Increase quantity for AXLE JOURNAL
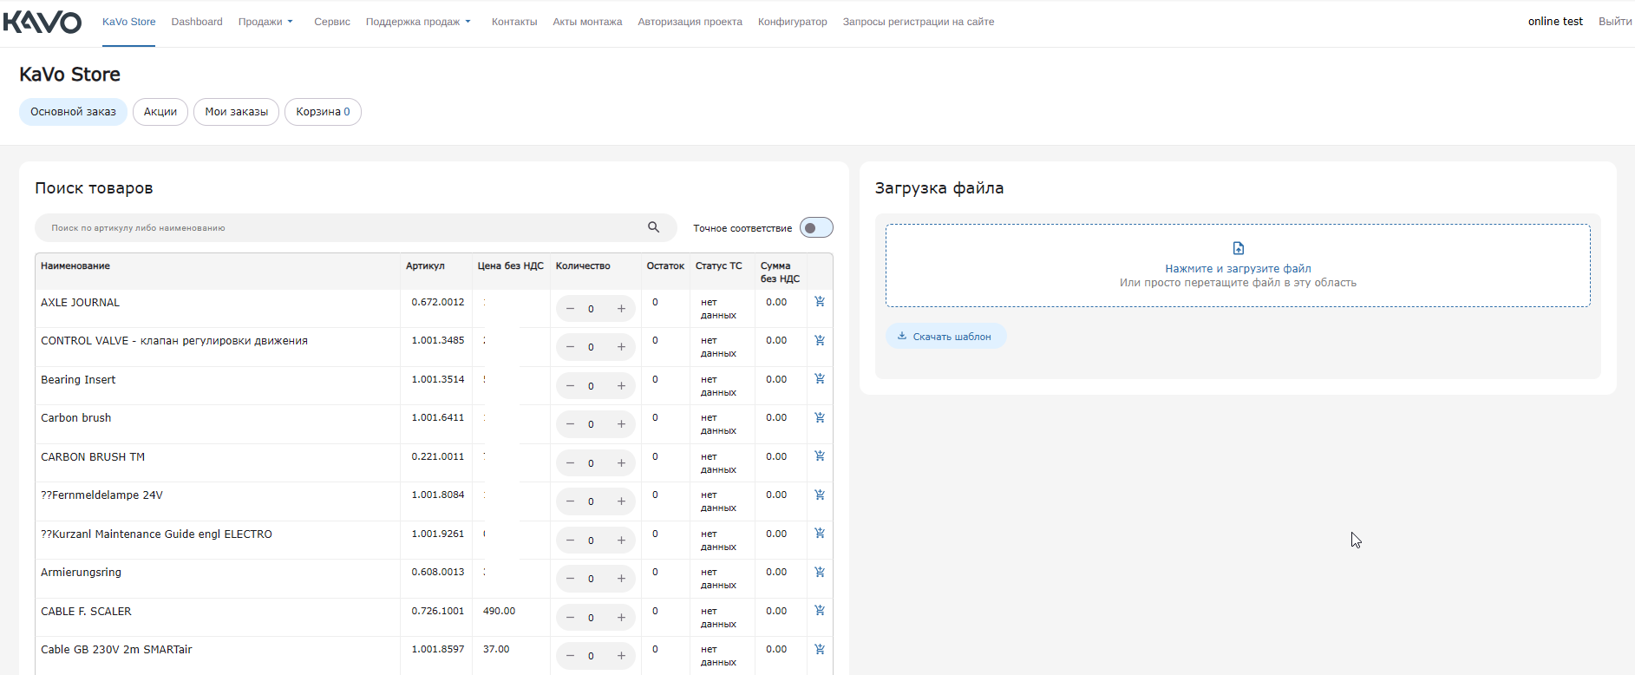1635x675 pixels. pos(621,309)
